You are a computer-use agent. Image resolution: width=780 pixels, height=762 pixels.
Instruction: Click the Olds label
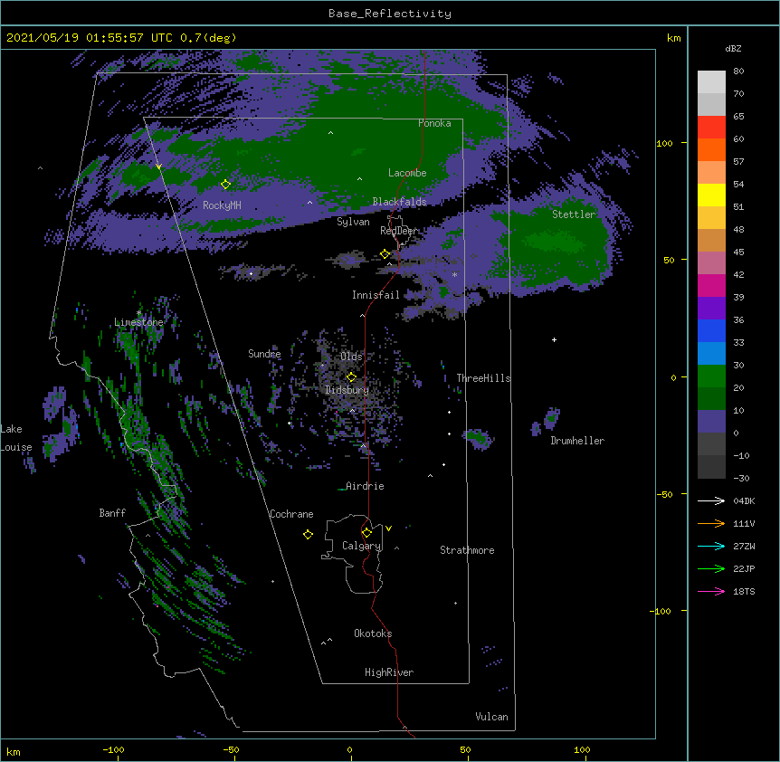tap(351, 357)
